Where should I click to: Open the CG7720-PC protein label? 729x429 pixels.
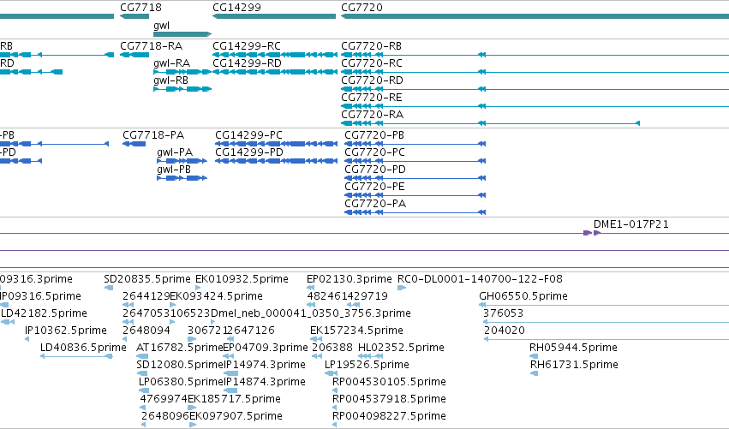click(x=374, y=152)
